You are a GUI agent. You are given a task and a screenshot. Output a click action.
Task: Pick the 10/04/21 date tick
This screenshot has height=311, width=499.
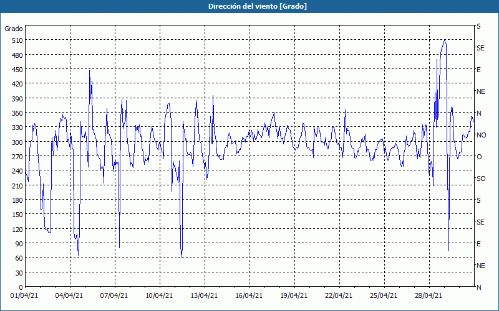(x=159, y=296)
